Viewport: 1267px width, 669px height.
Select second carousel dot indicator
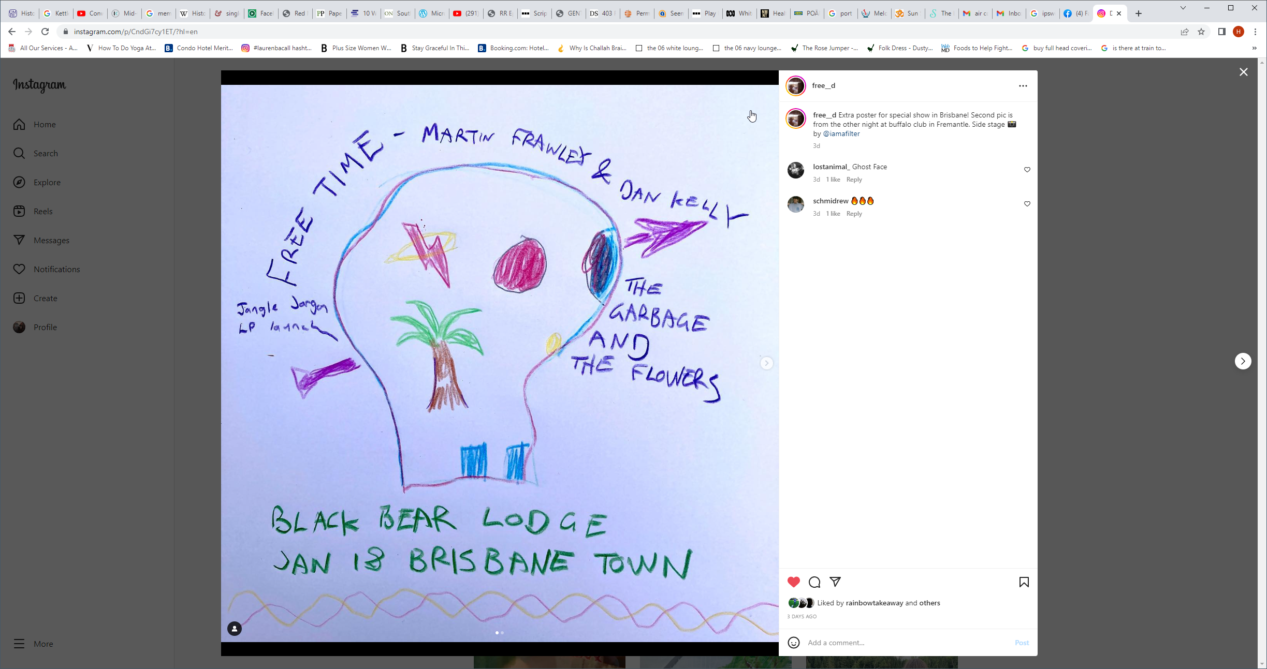click(x=502, y=632)
